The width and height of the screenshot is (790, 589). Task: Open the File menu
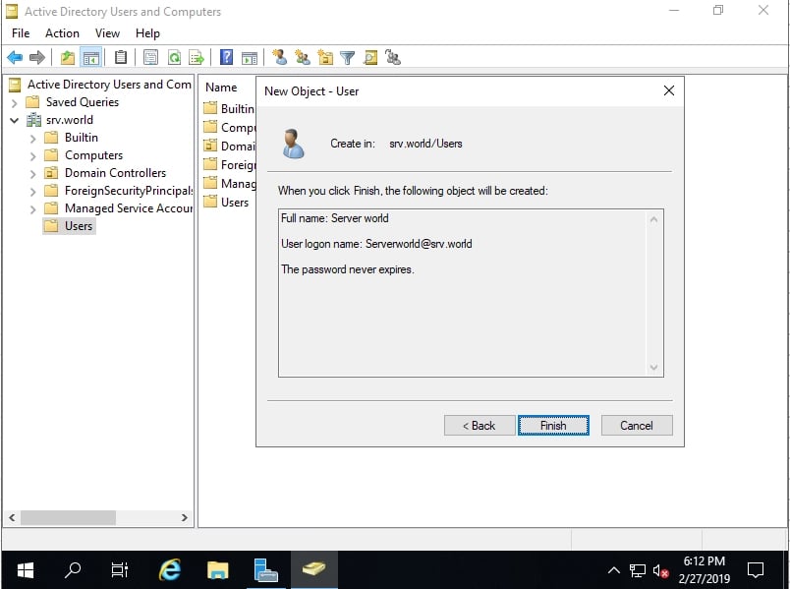21,33
